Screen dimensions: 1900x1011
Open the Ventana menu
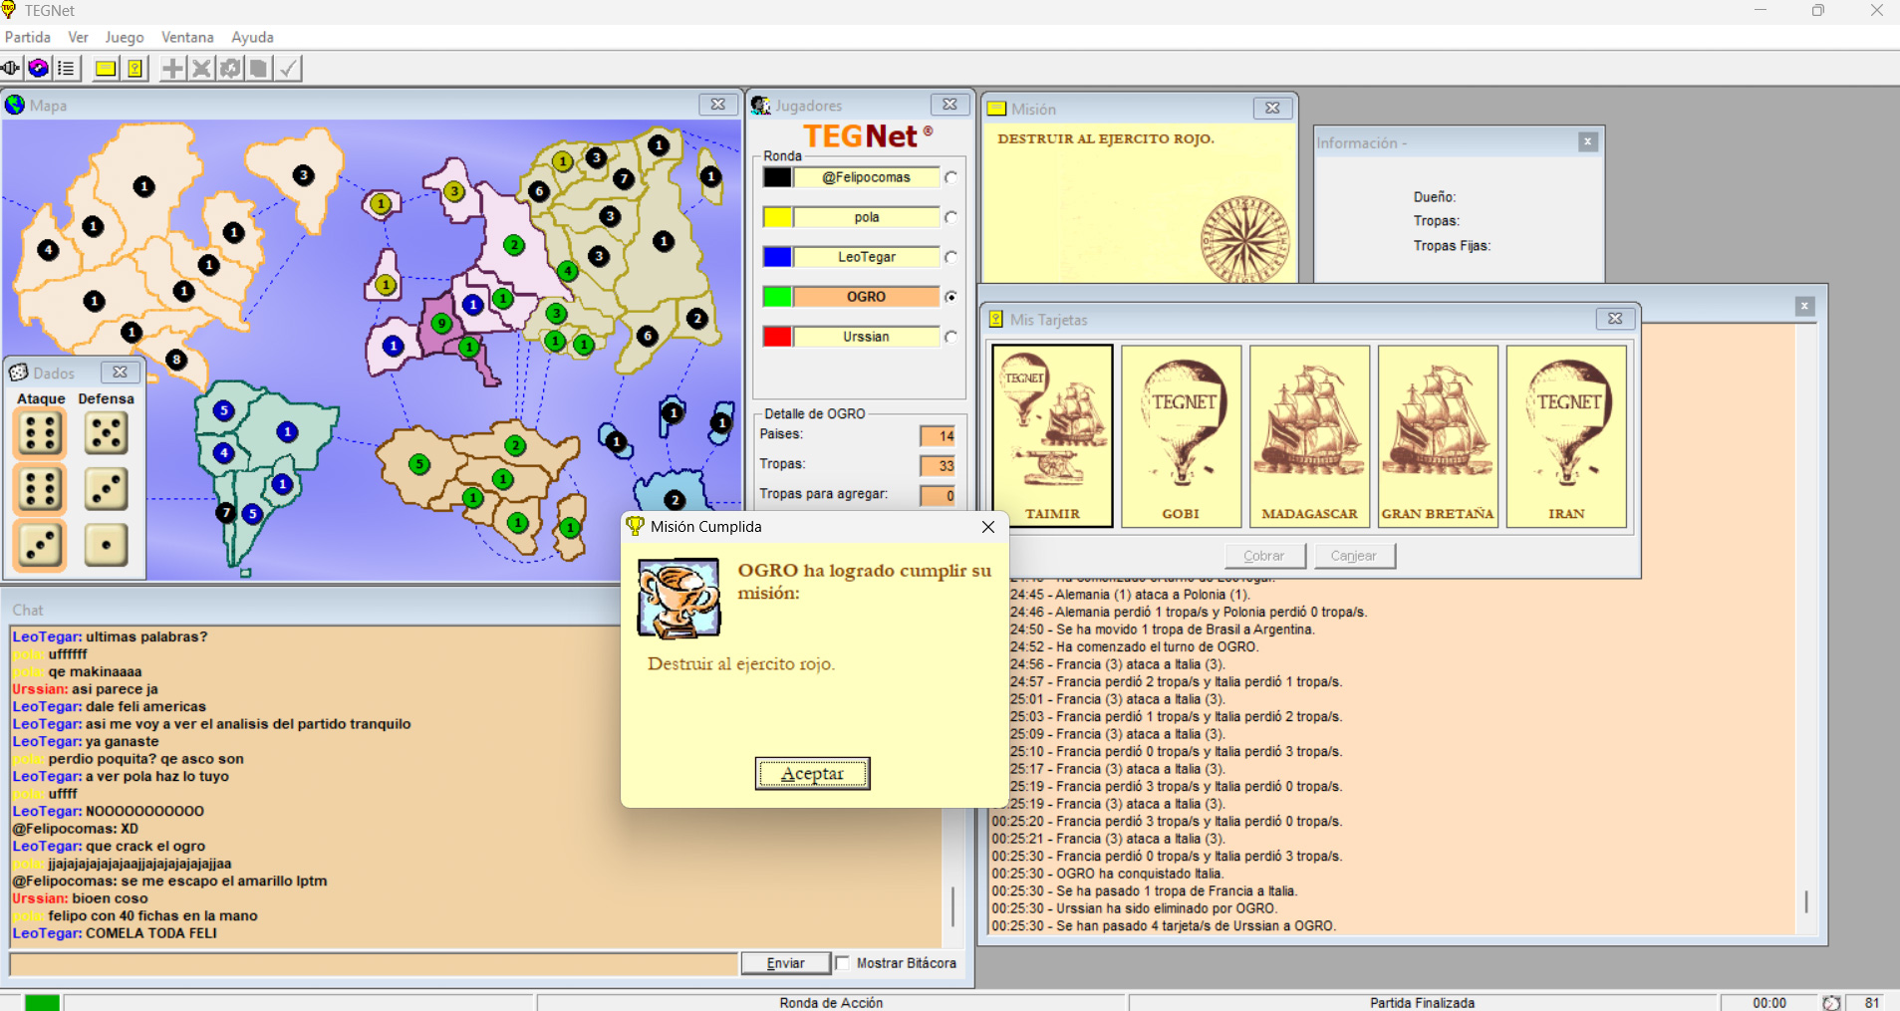[187, 37]
